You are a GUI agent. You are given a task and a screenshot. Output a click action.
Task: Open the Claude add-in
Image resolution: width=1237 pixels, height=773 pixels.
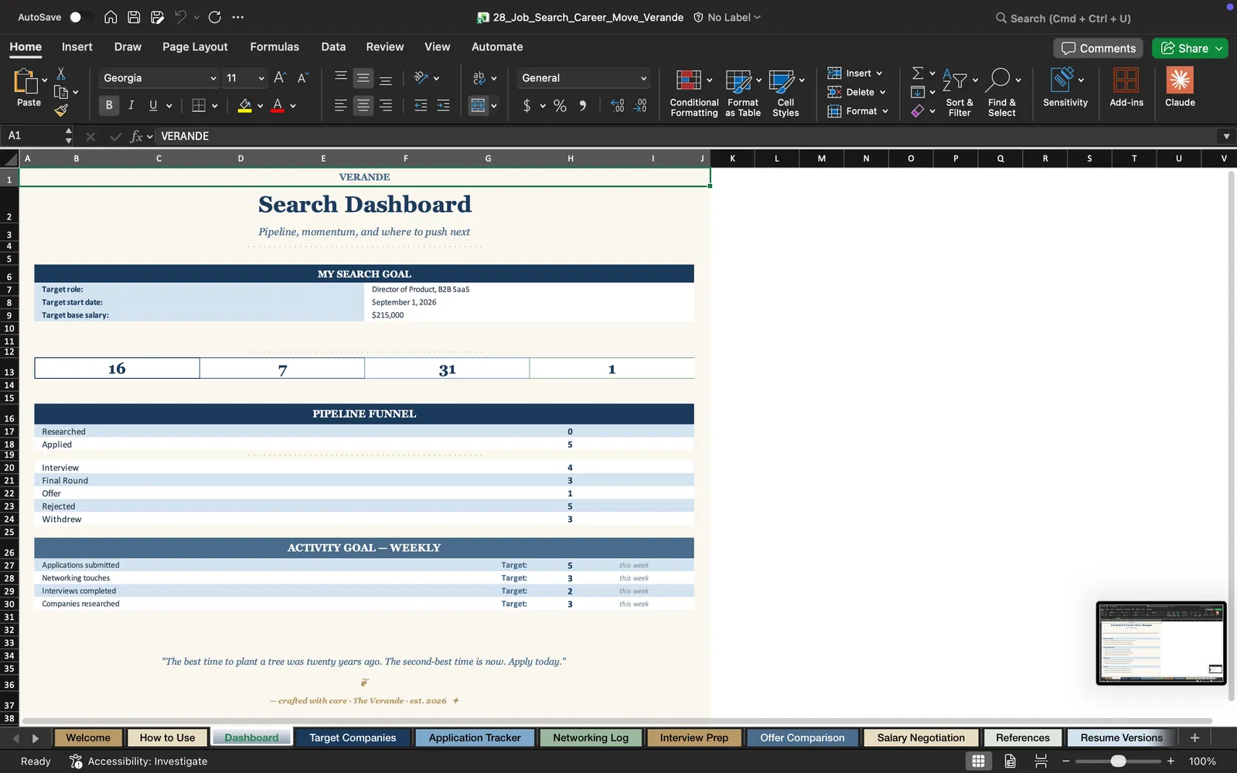[x=1180, y=87]
